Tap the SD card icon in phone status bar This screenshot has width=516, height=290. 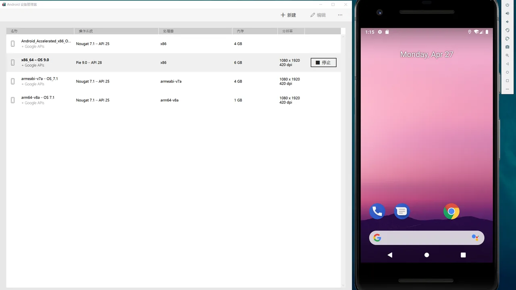tap(387, 32)
